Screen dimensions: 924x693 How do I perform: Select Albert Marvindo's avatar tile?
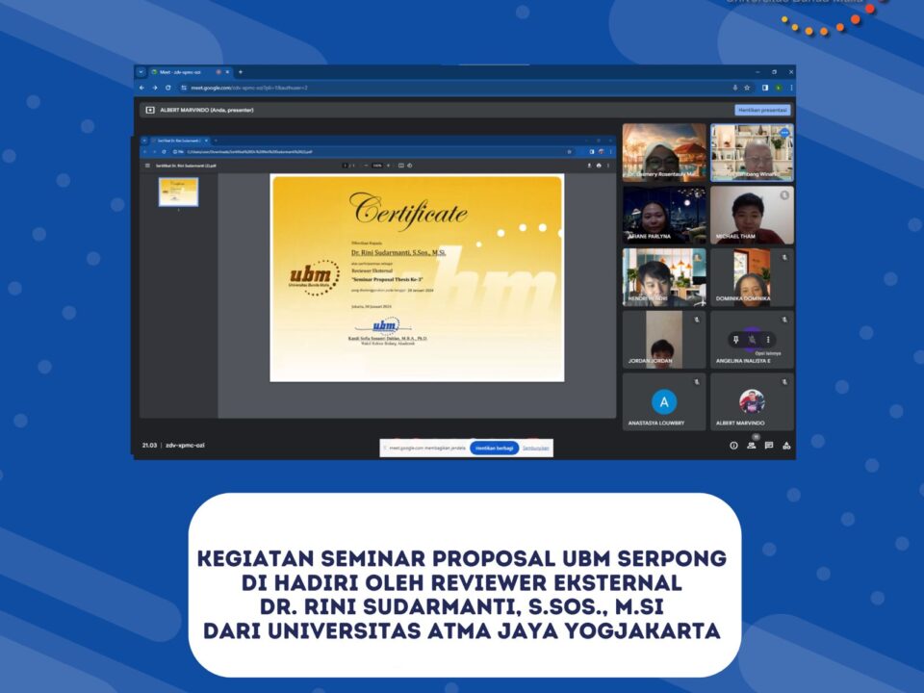[x=752, y=402]
